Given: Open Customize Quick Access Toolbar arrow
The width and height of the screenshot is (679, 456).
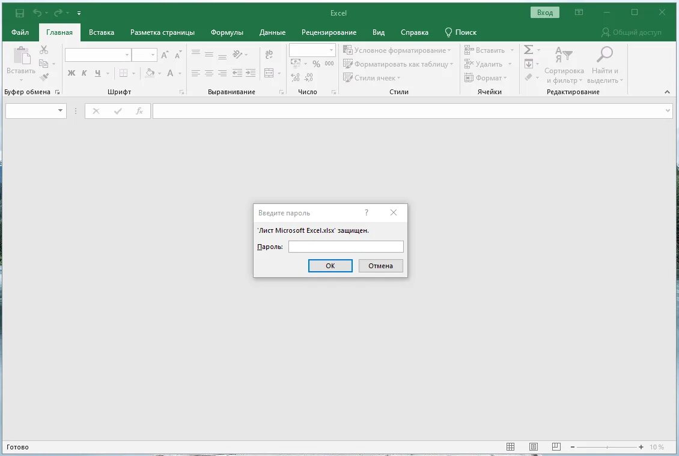Looking at the screenshot, I should pyautogui.click(x=79, y=13).
